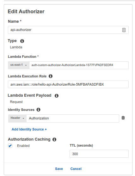The height and width of the screenshot is (176, 135).
Task: Click the Lambda Function * label
Action: point(23,57)
